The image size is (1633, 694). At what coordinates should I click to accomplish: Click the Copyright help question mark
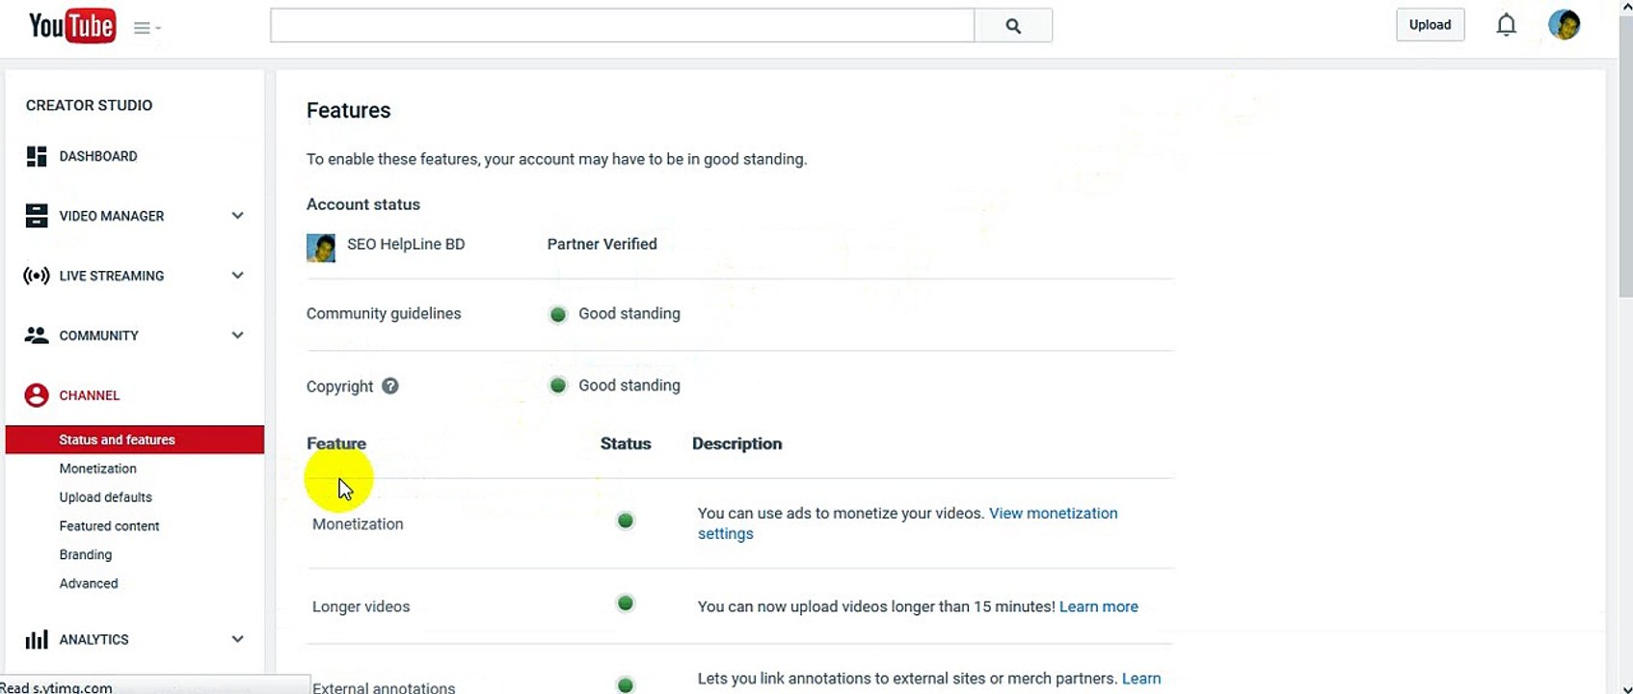[389, 386]
